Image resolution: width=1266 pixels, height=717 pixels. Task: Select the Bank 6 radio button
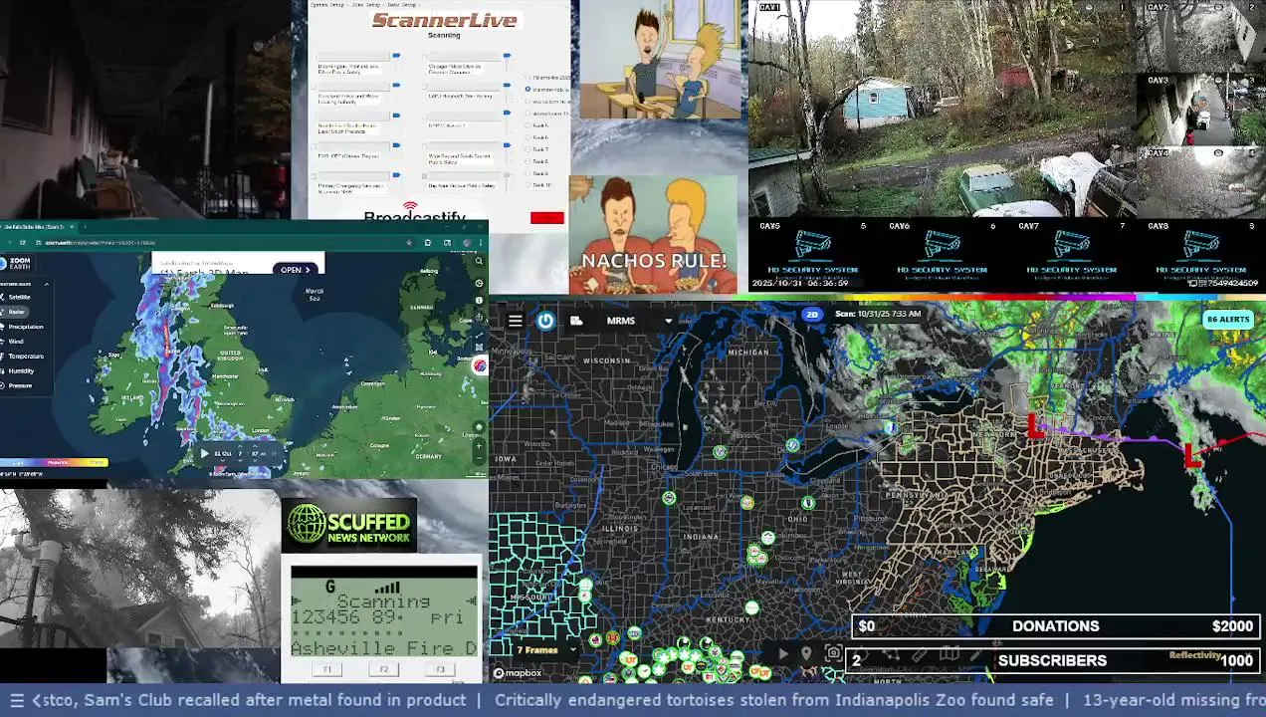527,137
